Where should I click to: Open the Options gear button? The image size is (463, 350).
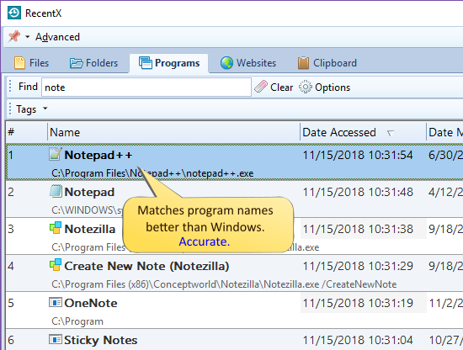tap(324, 87)
